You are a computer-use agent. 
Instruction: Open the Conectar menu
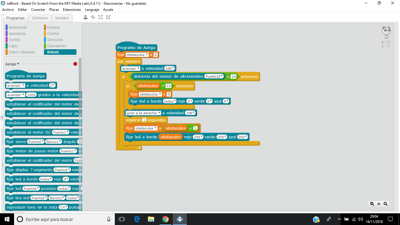(38, 10)
